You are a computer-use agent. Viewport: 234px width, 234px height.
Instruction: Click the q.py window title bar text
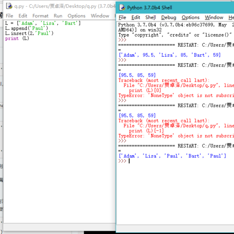tap(65, 6)
